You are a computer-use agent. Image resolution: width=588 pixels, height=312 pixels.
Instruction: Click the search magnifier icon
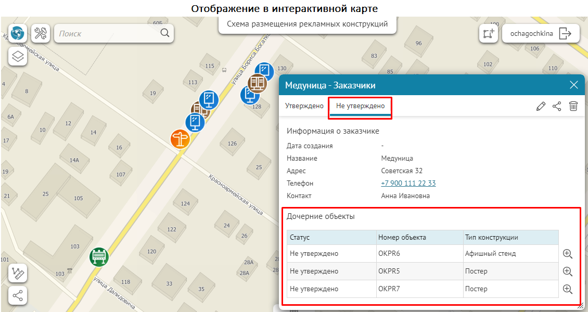point(165,33)
